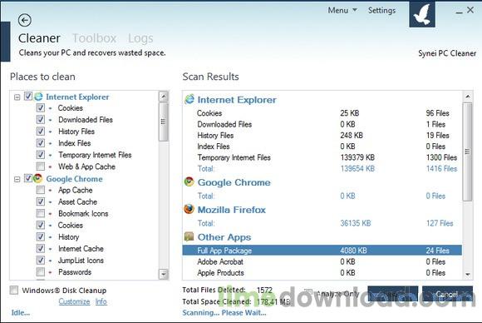
Task: Click the Customize link
Action: click(74, 301)
